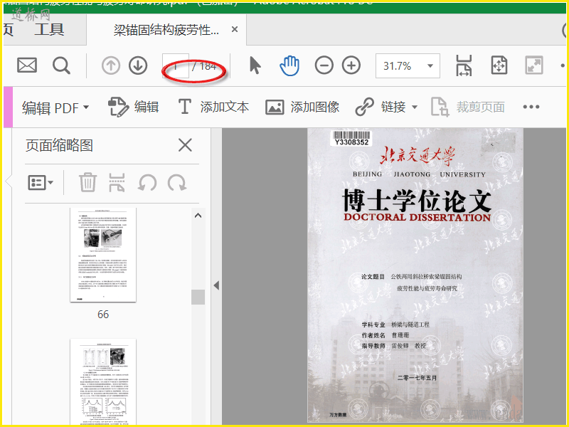Open the thumbnail panel options menu

41,183
